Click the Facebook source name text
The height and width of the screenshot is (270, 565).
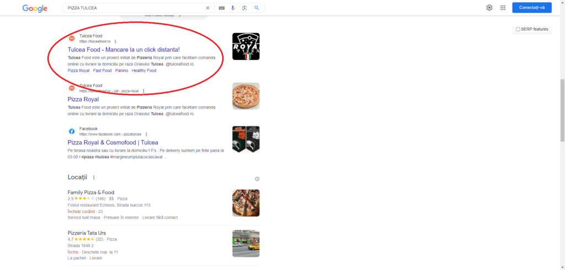click(89, 129)
